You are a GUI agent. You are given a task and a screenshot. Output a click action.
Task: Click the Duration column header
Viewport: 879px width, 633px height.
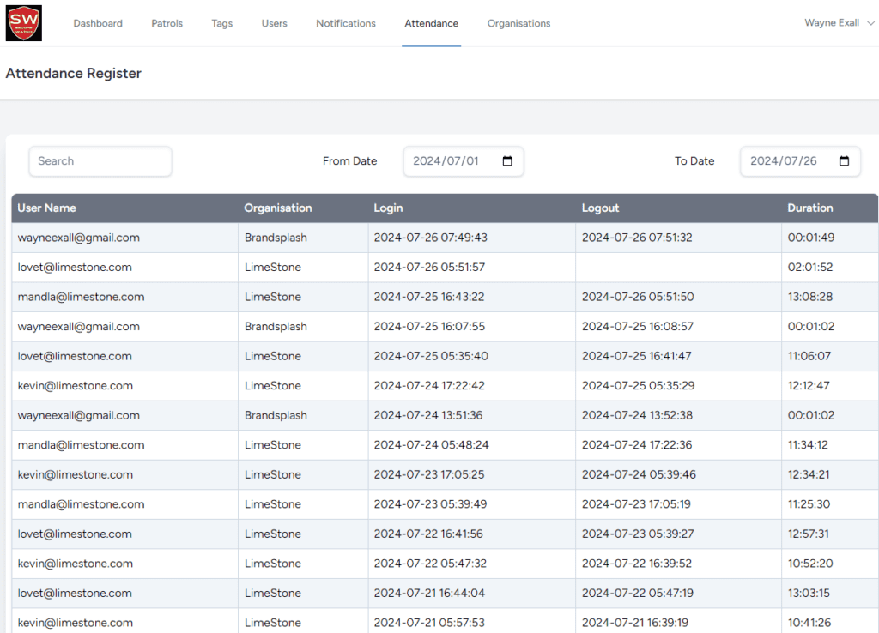click(x=809, y=208)
